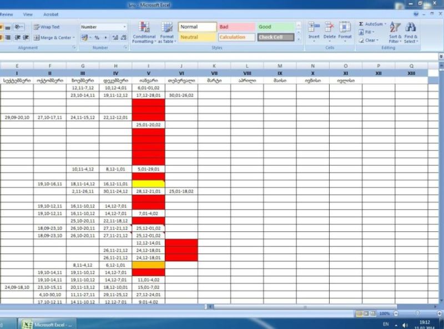Click the Clear eraser icon

(x=361, y=40)
